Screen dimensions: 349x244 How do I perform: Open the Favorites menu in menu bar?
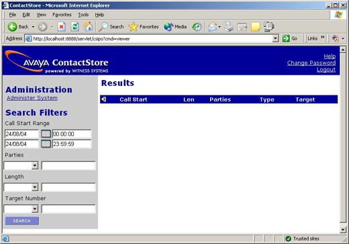[62, 15]
